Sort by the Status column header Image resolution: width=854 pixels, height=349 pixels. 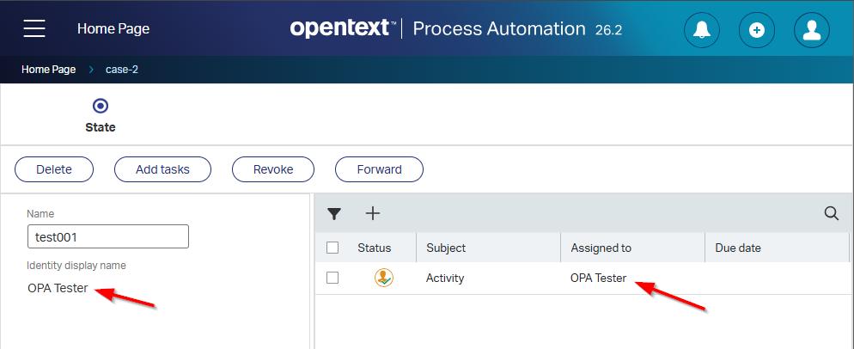click(x=375, y=248)
